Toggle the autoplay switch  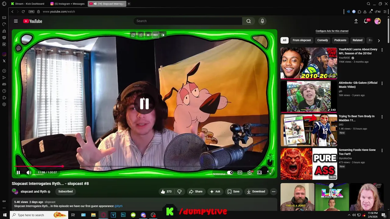click(230, 172)
